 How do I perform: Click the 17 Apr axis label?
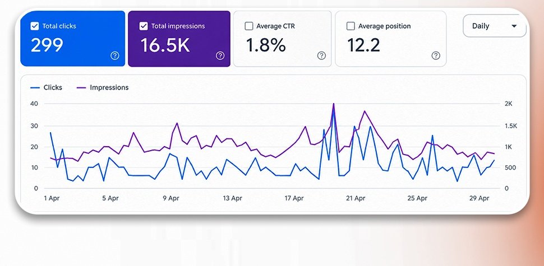294,198
